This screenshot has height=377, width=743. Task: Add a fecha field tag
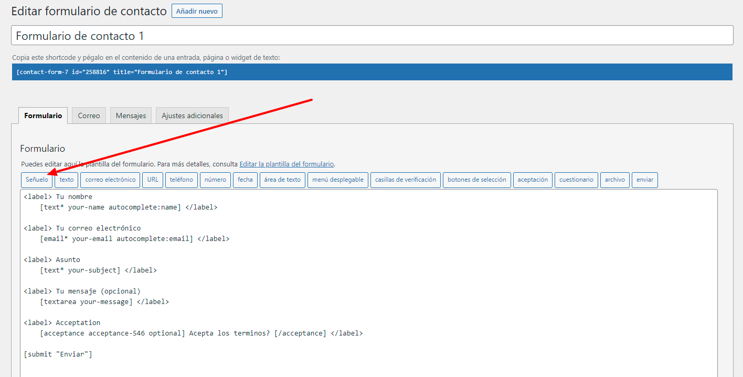click(x=245, y=180)
